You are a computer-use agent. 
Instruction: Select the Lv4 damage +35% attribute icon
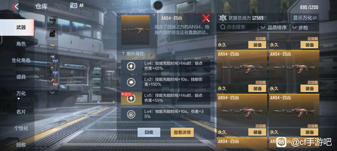[131, 114]
